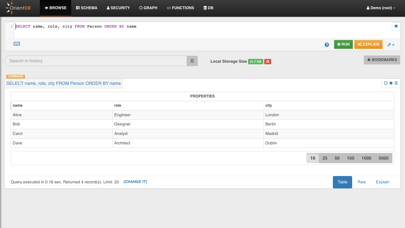The height and width of the screenshot is (228, 405).
Task: Set page size to 10
Action: point(313,158)
